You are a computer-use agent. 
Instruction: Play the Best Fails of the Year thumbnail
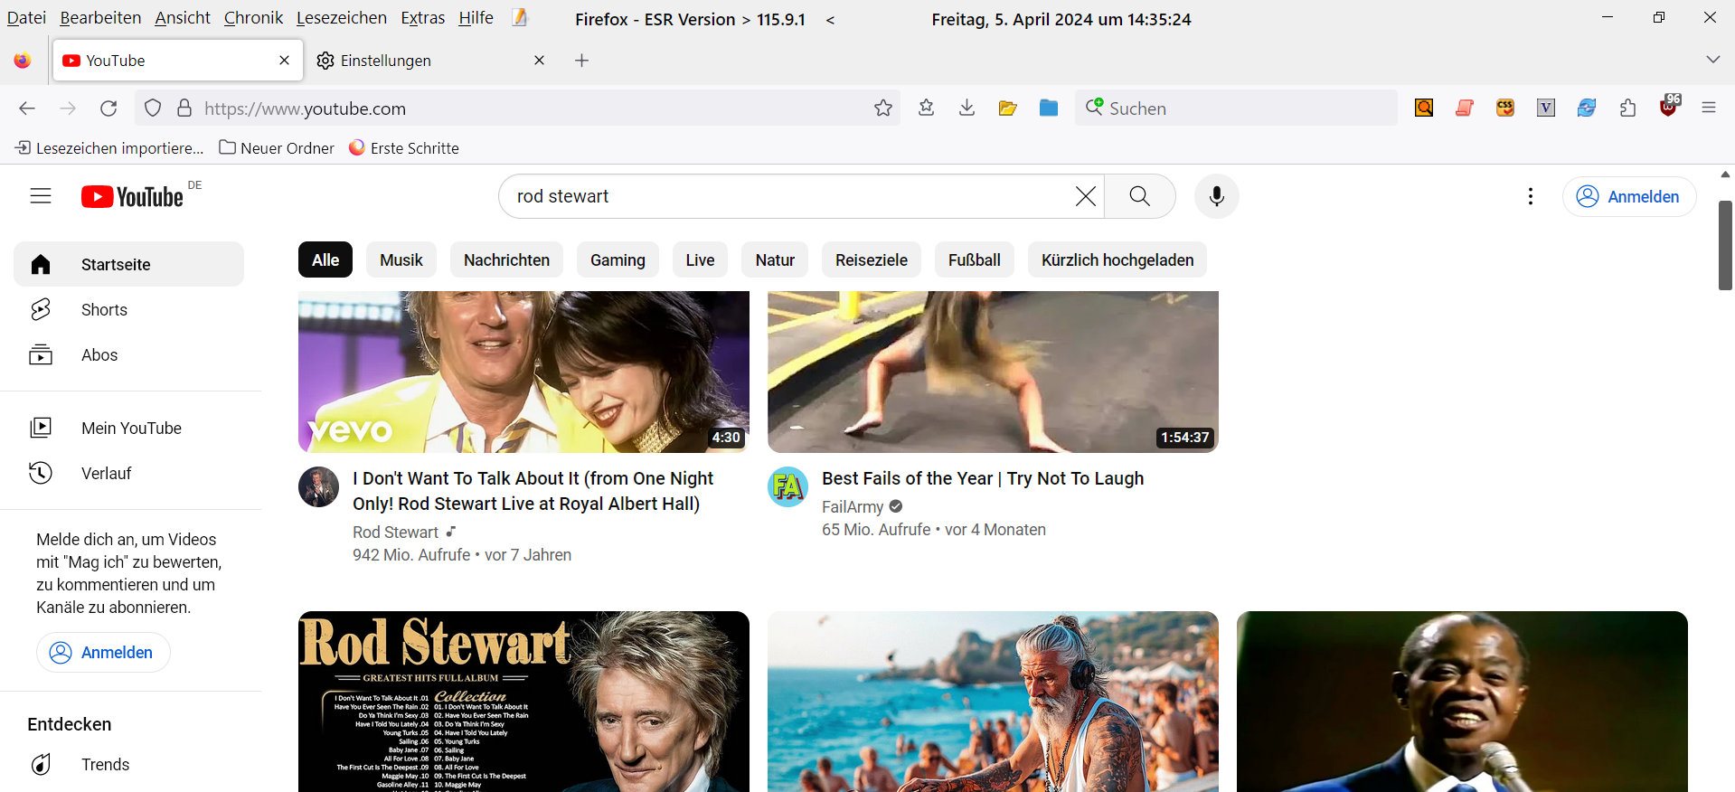(x=992, y=371)
